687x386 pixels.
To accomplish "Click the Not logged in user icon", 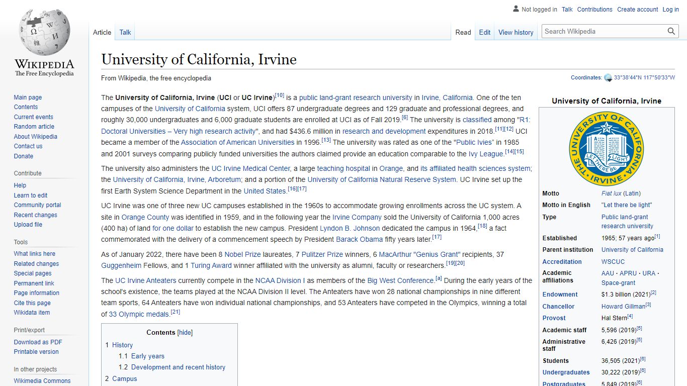I will pyautogui.click(x=516, y=9).
